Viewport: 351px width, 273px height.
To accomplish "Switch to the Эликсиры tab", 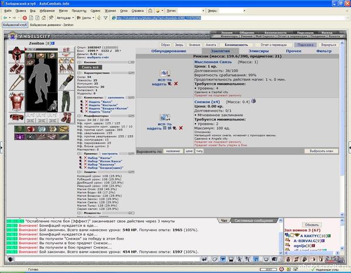I will [x=259, y=51].
